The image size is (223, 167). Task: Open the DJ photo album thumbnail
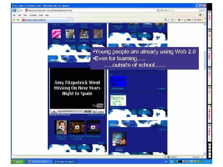click(119, 139)
